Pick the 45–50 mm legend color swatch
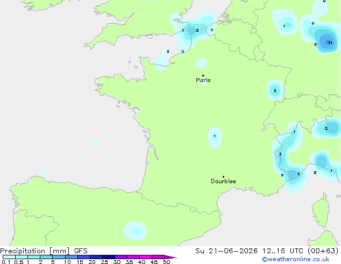Screen dimensions: 341x264 158,257
